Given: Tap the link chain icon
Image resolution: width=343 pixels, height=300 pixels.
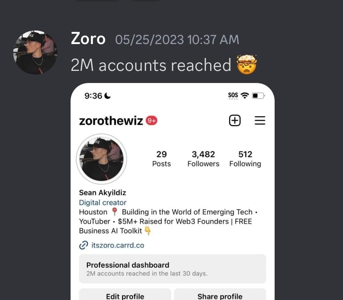Looking at the screenshot, I should (84, 245).
